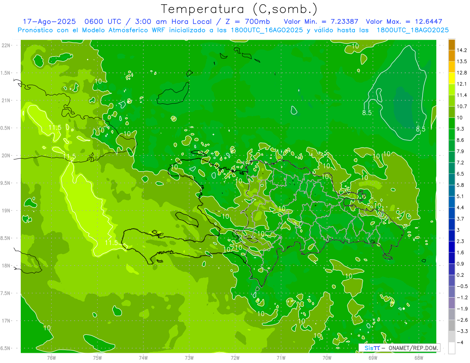
Task: Click the legend value 5.1
Action: pos(461,196)
